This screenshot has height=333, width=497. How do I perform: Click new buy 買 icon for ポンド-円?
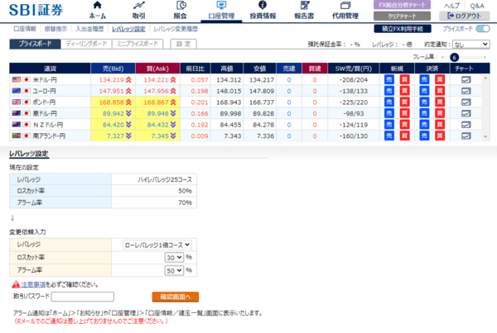pyautogui.click(x=404, y=102)
